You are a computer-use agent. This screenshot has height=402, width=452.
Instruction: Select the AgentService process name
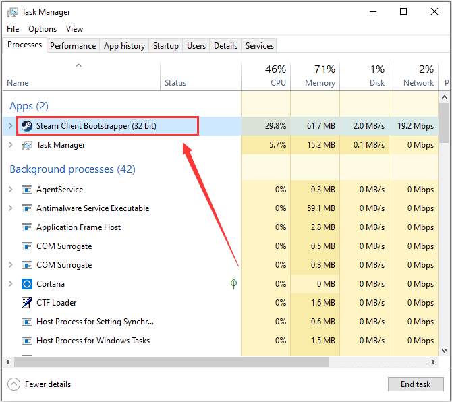tap(59, 190)
